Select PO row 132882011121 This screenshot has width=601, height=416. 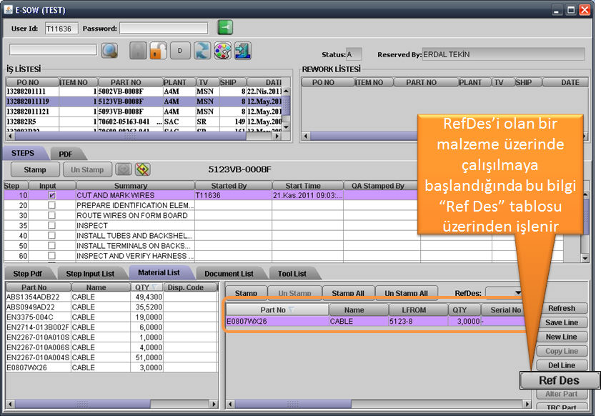[x=144, y=112]
